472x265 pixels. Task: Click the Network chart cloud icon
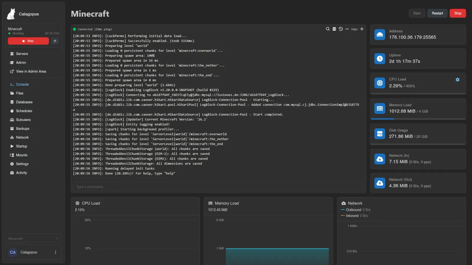click(x=344, y=203)
